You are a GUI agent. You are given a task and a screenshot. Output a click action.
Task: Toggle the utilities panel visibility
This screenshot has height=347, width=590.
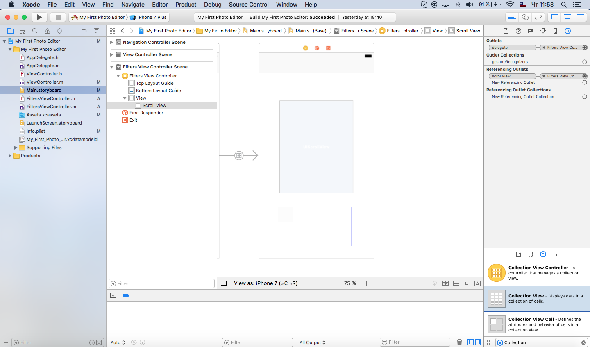pyautogui.click(x=581, y=17)
